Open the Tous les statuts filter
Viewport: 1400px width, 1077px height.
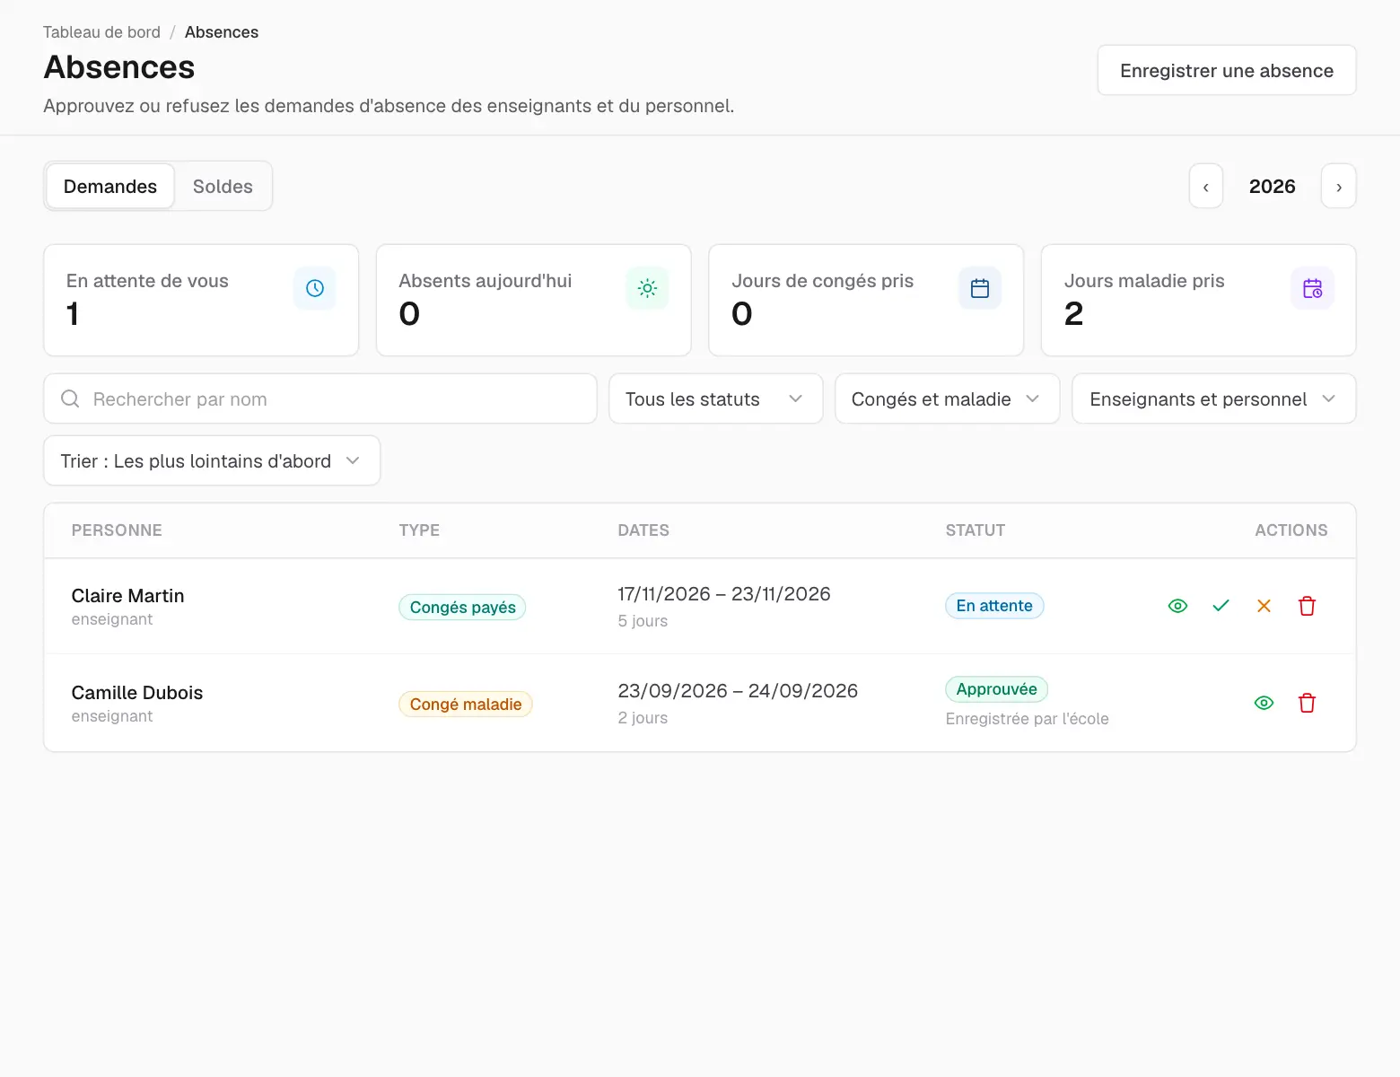(716, 398)
